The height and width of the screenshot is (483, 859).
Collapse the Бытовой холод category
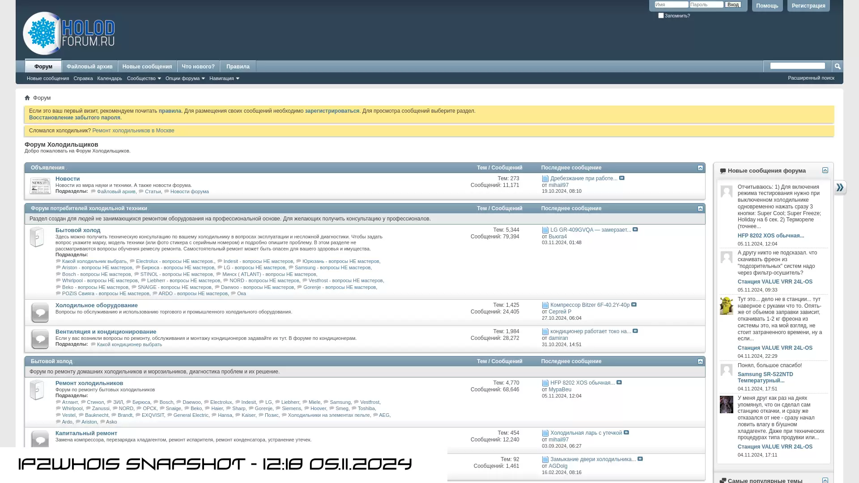point(700,361)
